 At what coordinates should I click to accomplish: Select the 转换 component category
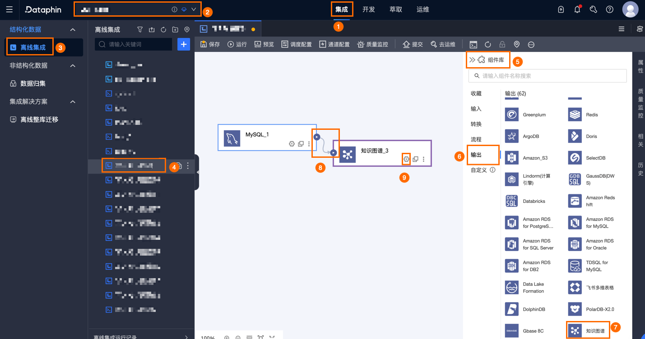click(x=476, y=124)
